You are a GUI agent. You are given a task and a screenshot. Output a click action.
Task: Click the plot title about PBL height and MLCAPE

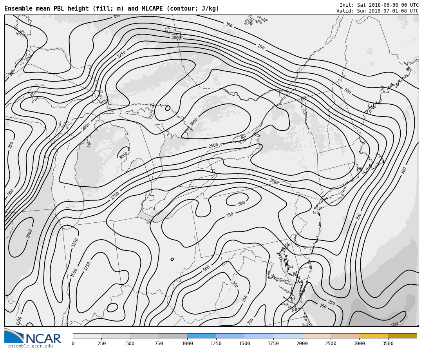coord(112,9)
